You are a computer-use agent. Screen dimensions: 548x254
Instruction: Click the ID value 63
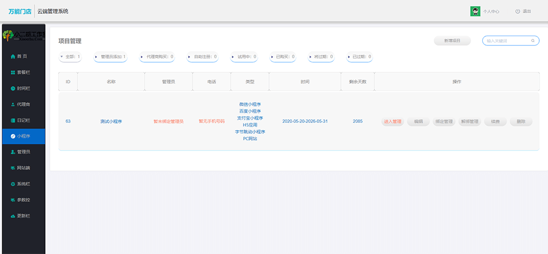click(x=68, y=121)
